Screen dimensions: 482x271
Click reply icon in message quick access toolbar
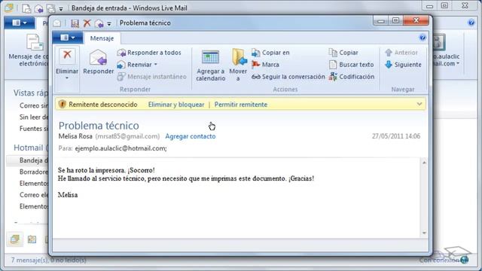(99, 23)
